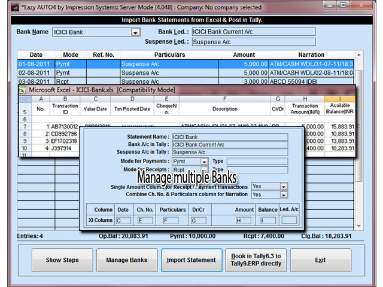The height and width of the screenshot is (287, 383).
Task: Expand the Mode for Receipts dropdown
Action: point(205,169)
